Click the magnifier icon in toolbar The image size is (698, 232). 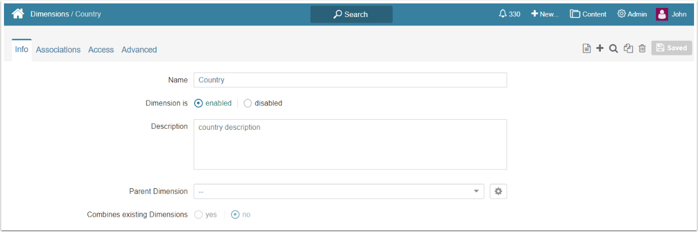click(613, 49)
